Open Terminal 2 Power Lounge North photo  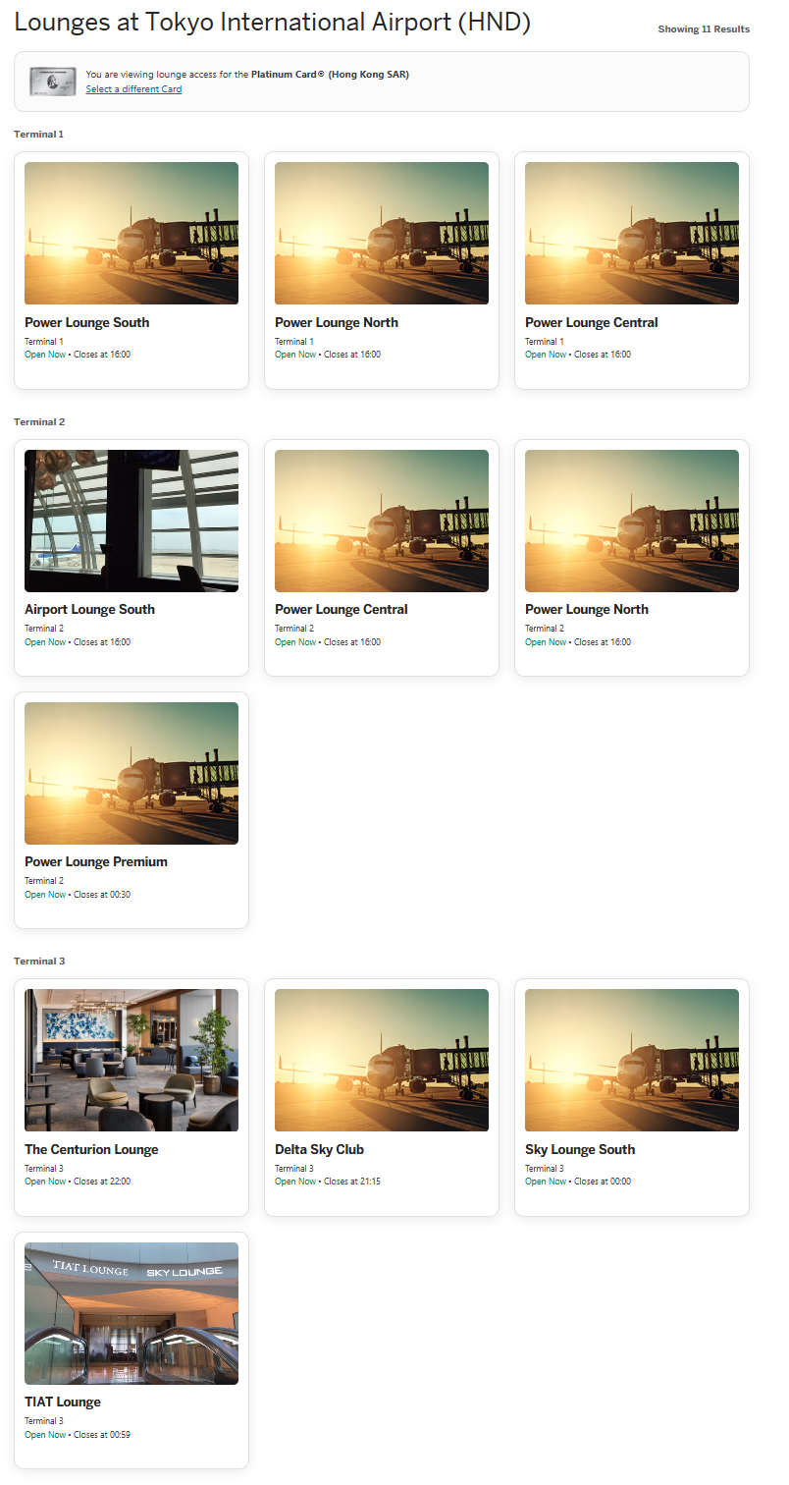point(632,521)
